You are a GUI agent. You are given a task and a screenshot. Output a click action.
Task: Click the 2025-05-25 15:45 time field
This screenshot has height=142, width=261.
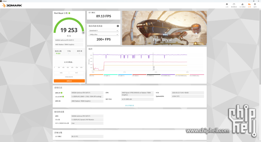click(x=188, y=93)
